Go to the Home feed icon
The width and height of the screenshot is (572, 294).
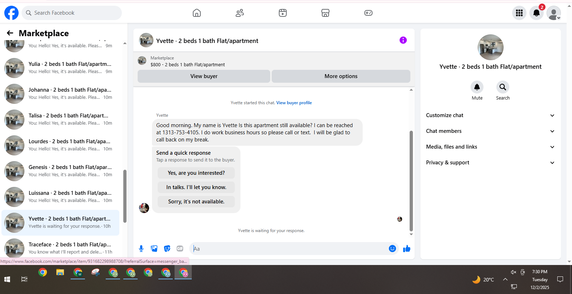197,13
